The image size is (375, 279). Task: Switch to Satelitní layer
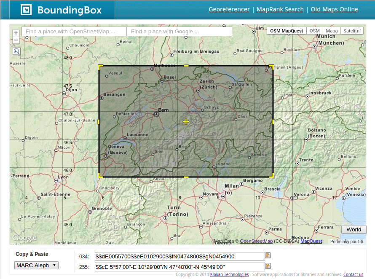click(352, 31)
